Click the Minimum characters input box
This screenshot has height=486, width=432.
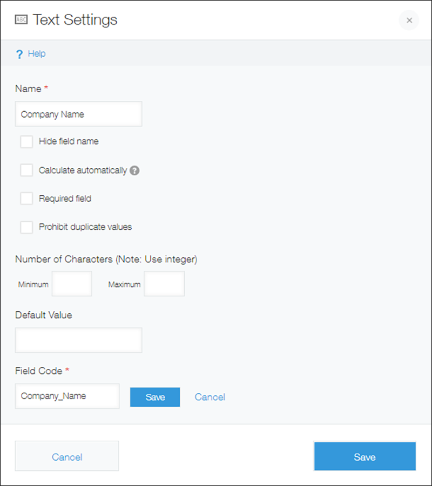tap(72, 284)
